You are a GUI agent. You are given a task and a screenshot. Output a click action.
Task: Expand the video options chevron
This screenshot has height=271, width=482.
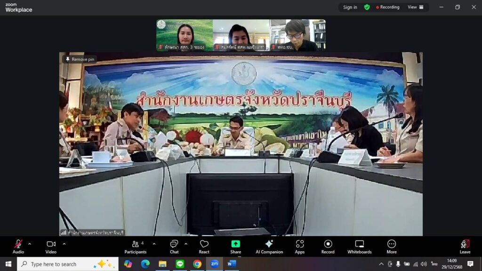(64, 244)
